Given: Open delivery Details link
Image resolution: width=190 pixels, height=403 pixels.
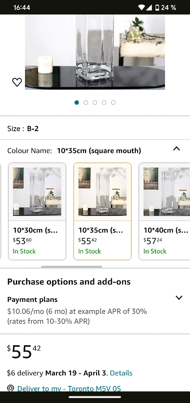Looking at the screenshot, I should tap(121, 373).
